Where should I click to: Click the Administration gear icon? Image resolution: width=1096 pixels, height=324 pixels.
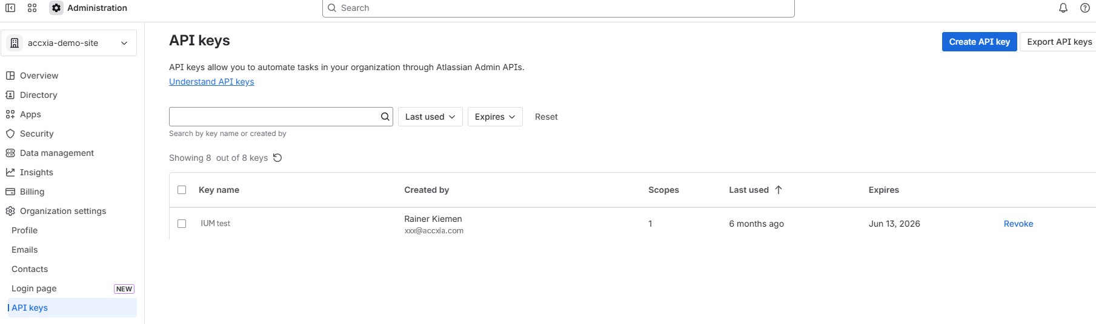tap(56, 8)
